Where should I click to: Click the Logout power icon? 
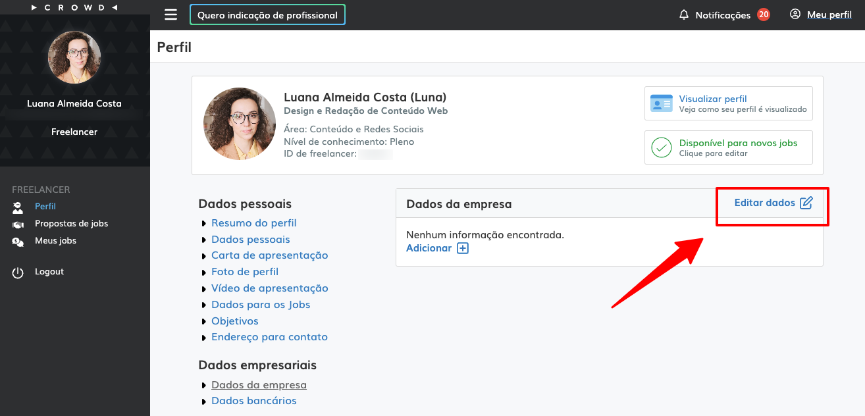(x=18, y=272)
